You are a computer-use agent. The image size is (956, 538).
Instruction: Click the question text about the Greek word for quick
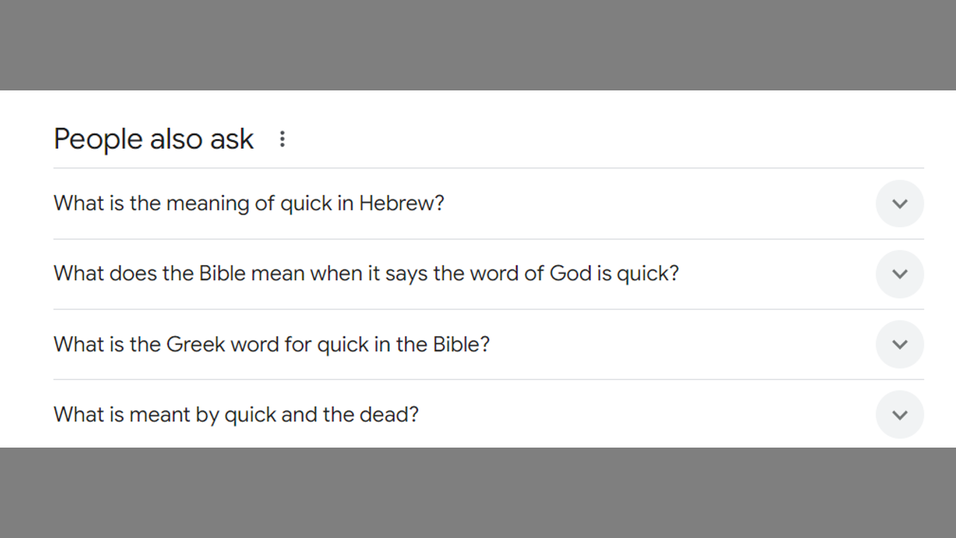271,344
